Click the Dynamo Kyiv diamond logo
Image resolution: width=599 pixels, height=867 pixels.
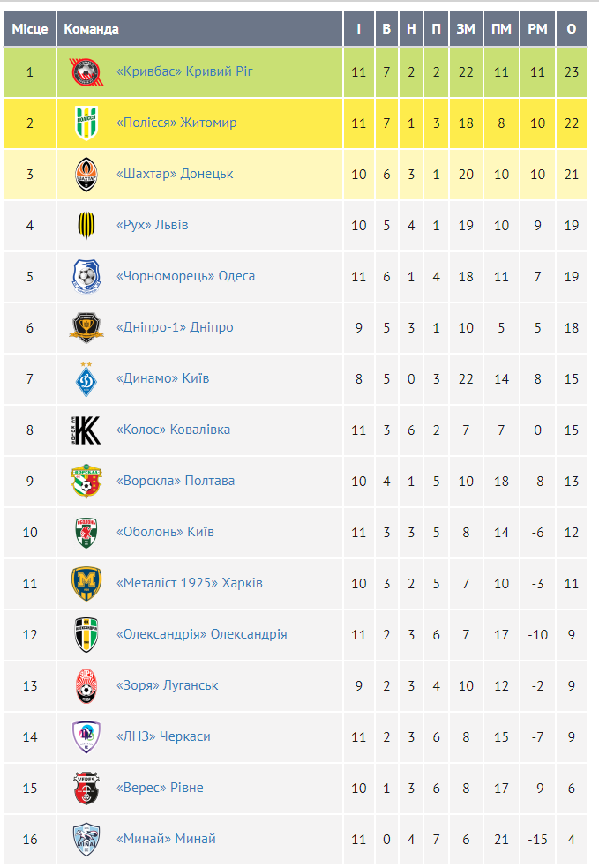[x=86, y=378]
